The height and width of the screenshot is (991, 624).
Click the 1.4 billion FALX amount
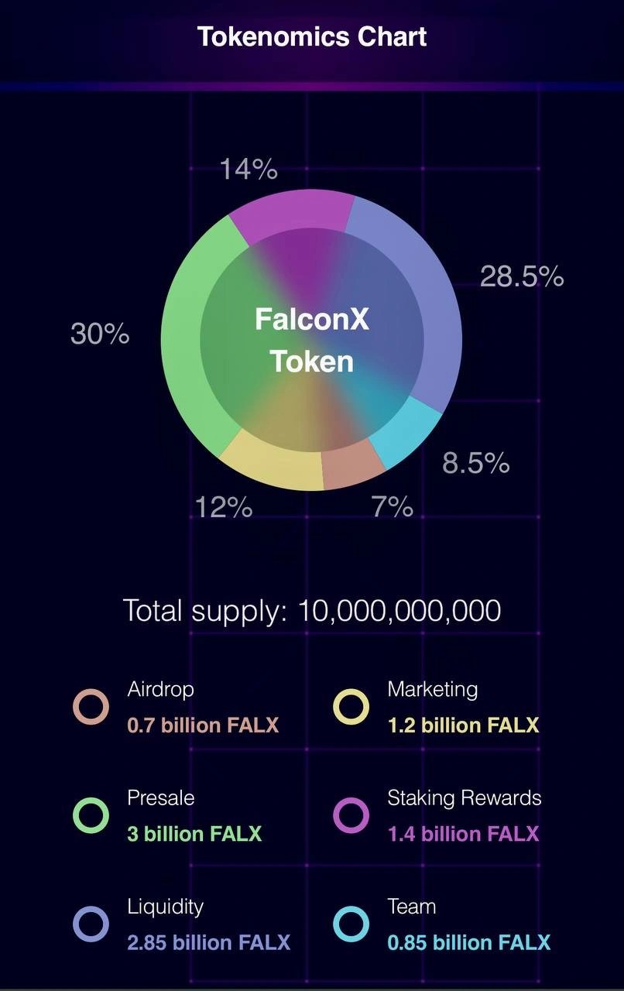pos(463,834)
